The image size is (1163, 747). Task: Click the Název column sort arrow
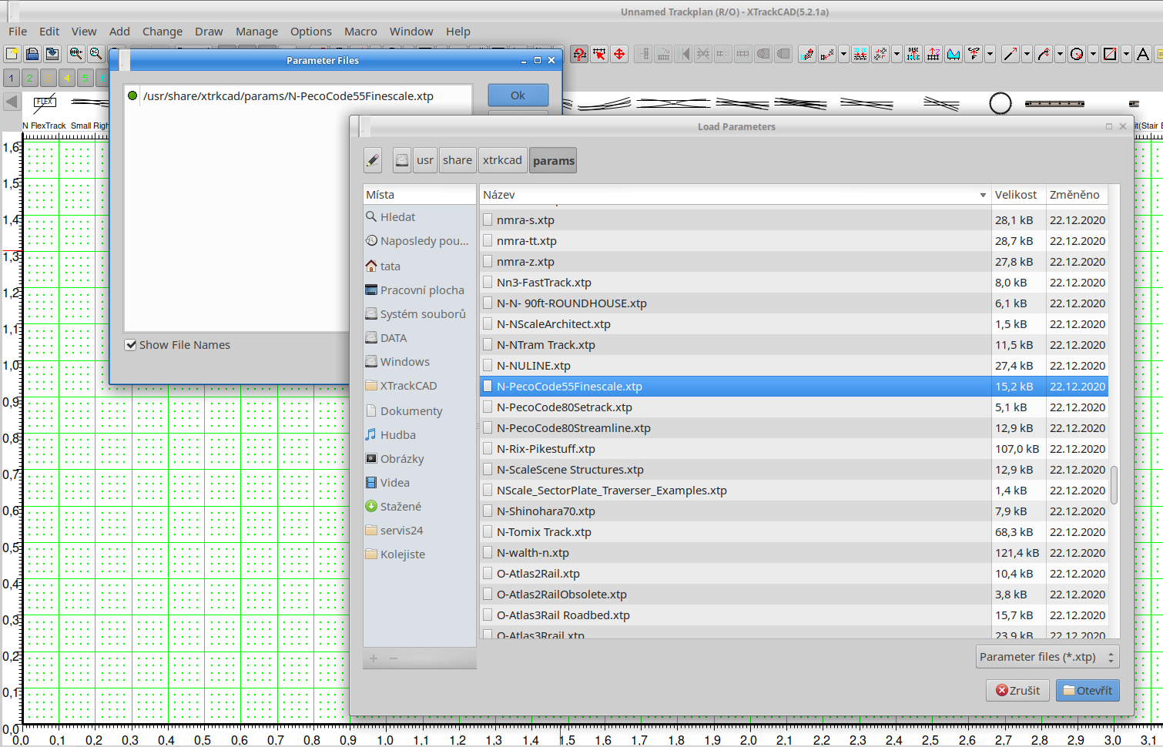[x=982, y=196]
